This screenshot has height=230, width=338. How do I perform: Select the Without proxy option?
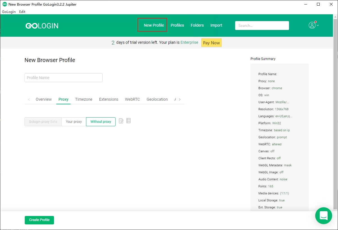tap(101, 122)
